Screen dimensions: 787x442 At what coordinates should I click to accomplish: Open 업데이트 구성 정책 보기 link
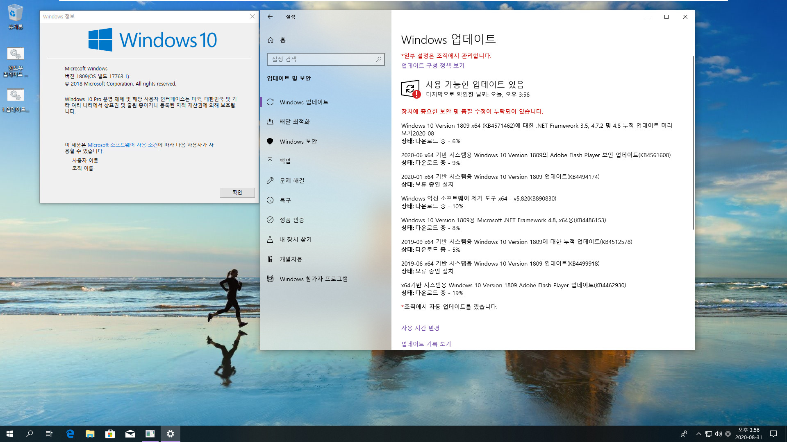point(432,65)
